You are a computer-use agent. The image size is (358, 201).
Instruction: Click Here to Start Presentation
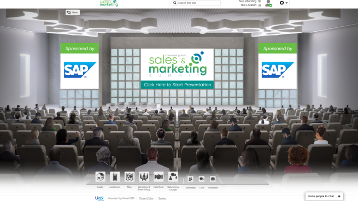tap(178, 85)
